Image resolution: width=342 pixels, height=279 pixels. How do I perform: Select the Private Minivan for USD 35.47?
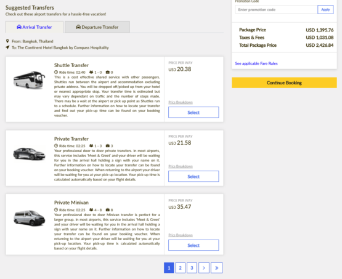point(193,245)
